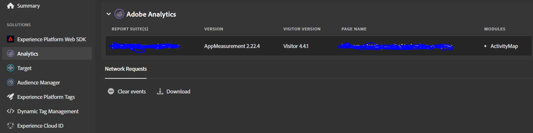Screen dimensions: 533x133
Task: Click the Dynamic Tag Management code icon
Action: click(11, 111)
